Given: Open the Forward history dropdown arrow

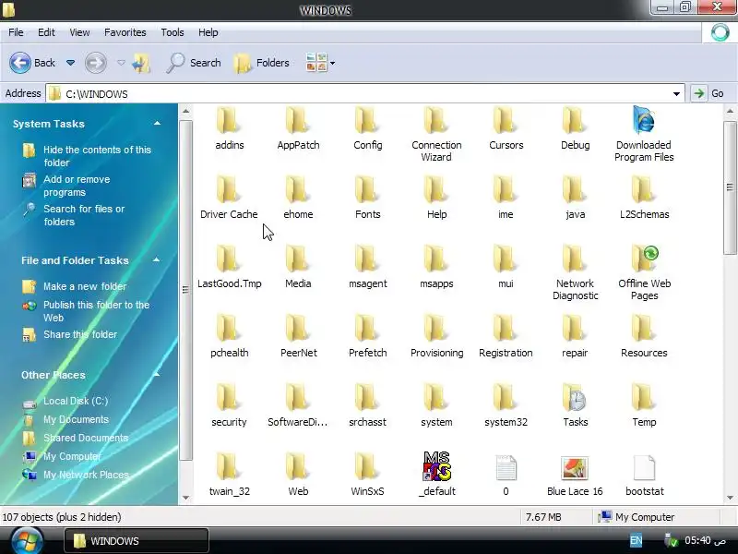Looking at the screenshot, I should (x=121, y=63).
